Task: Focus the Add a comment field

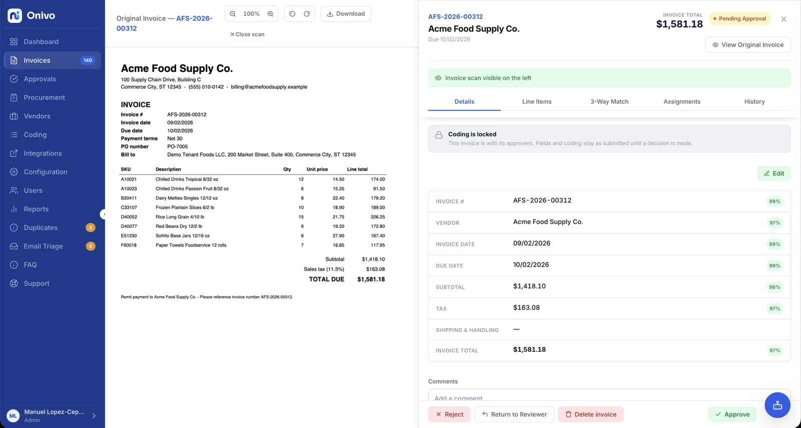Action: pos(609,395)
